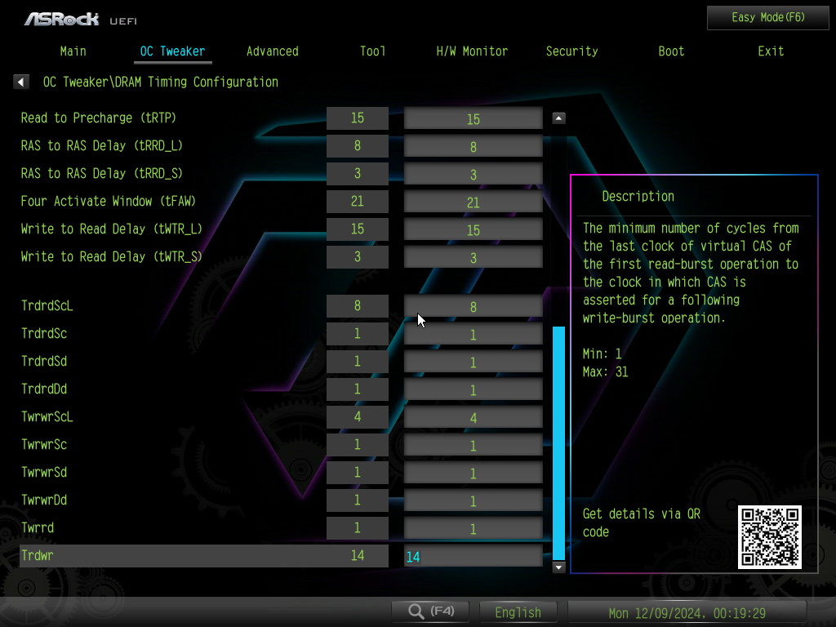Select the TwrwrDd row label
Screen dimensions: 836x627
(44, 500)
